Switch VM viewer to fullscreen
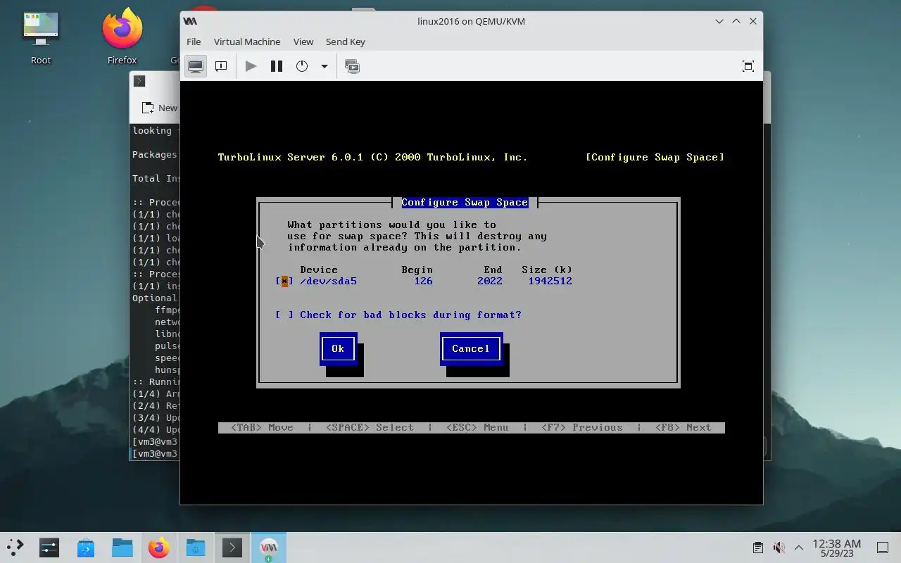The image size is (901, 563). click(x=748, y=66)
